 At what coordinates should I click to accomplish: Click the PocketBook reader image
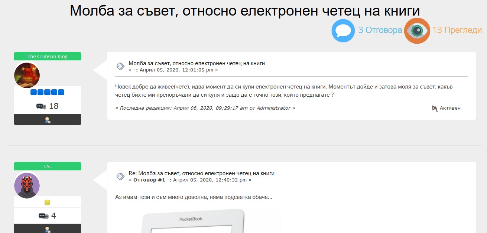[x=193, y=222]
